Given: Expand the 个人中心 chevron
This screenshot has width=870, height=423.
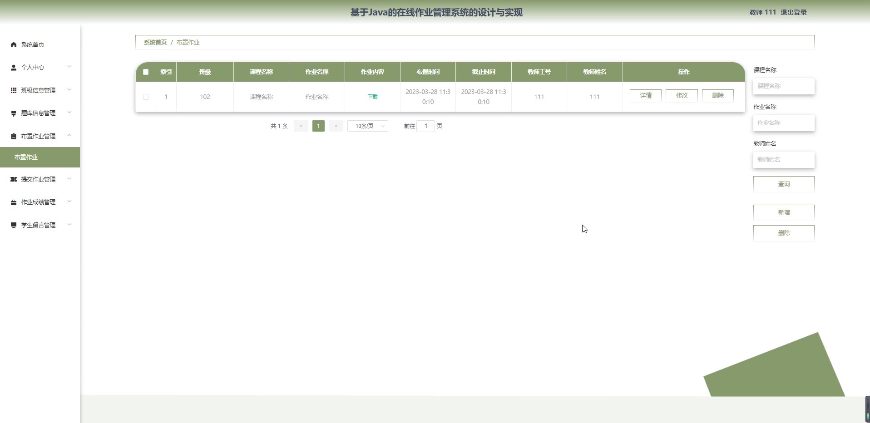Looking at the screenshot, I should click(x=69, y=67).
